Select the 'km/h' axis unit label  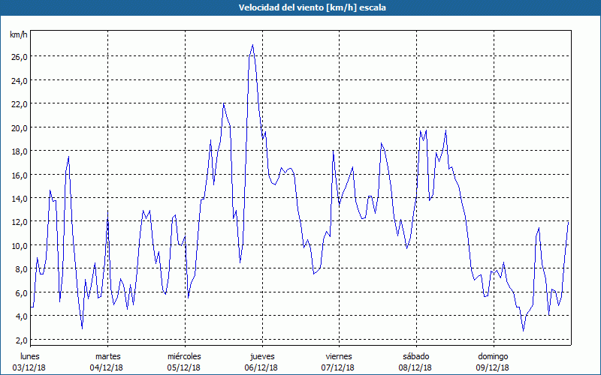(18, 34)
